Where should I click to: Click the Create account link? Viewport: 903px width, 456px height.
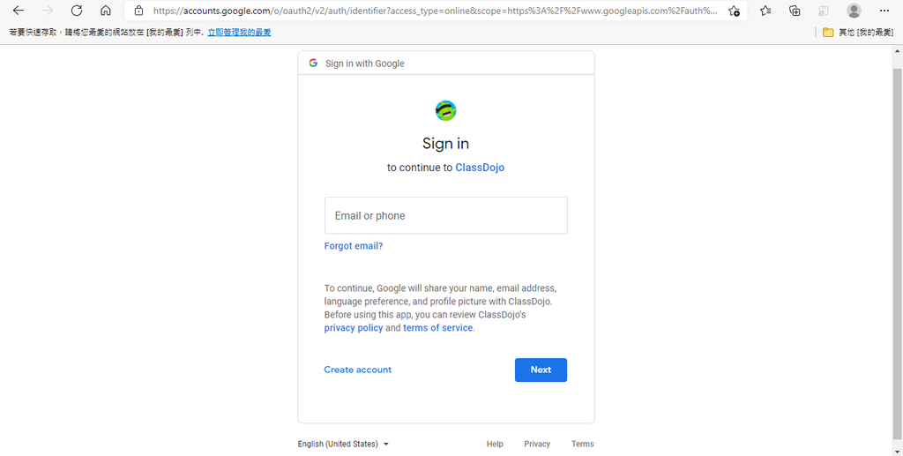pyautogui.click(x=358, y=370)
